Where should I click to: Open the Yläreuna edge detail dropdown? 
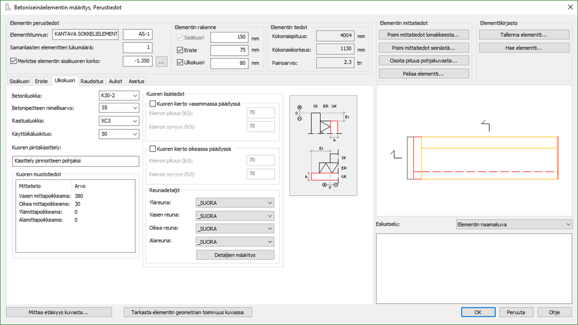coord(235,203)
